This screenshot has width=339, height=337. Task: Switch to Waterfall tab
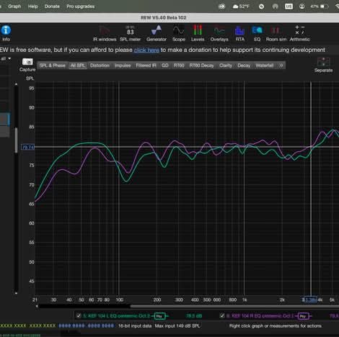click(265, 66)
